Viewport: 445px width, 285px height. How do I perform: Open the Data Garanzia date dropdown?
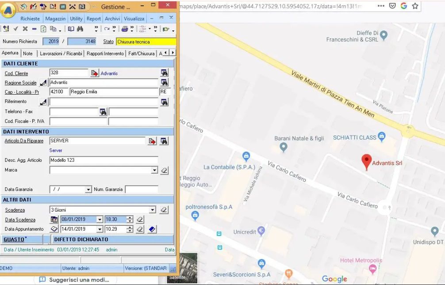click(88, 190)
